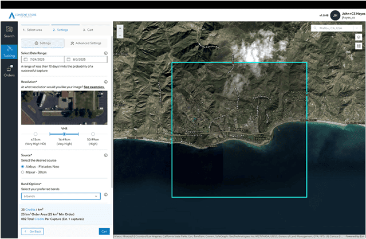366x239 pixels.
Task: Click the v1.0.48 version label
Action: point(324,15)
